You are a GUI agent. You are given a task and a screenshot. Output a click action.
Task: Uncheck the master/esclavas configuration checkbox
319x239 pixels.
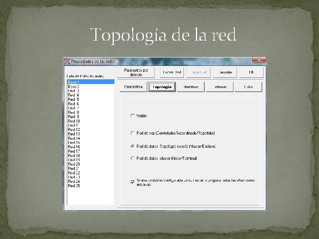[132, 182]
